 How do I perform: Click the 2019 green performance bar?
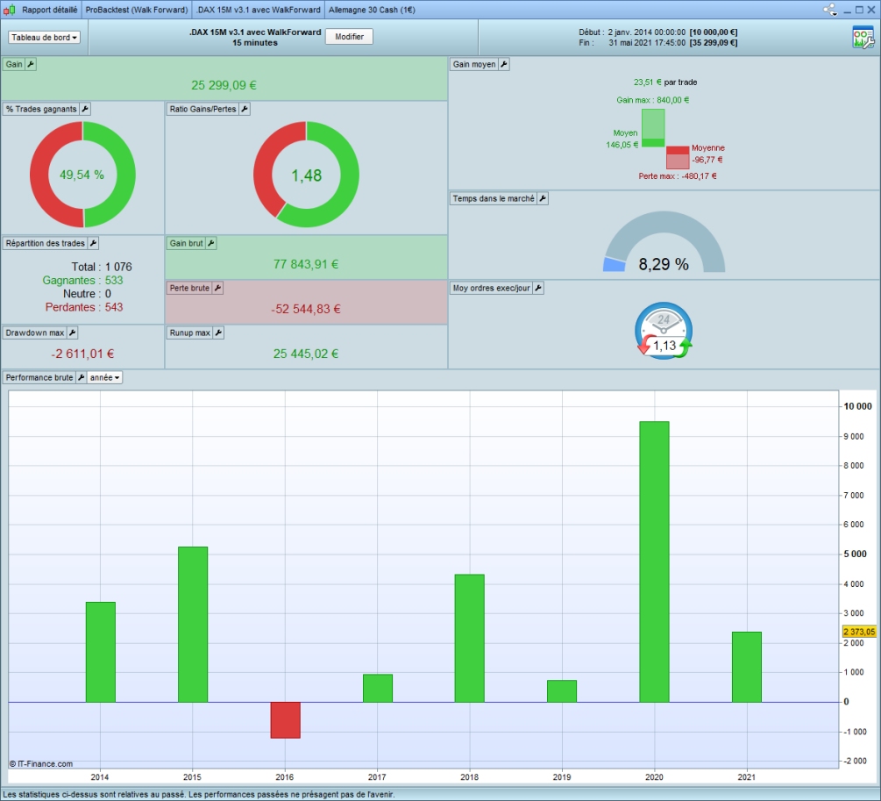point(562,690)
